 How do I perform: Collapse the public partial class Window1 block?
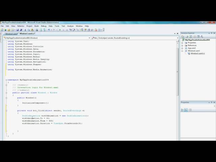point(6,93)
